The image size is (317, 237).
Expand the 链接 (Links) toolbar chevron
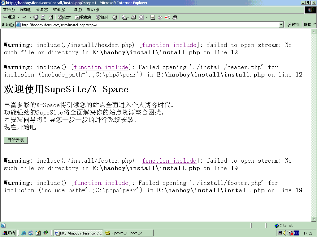315,24
